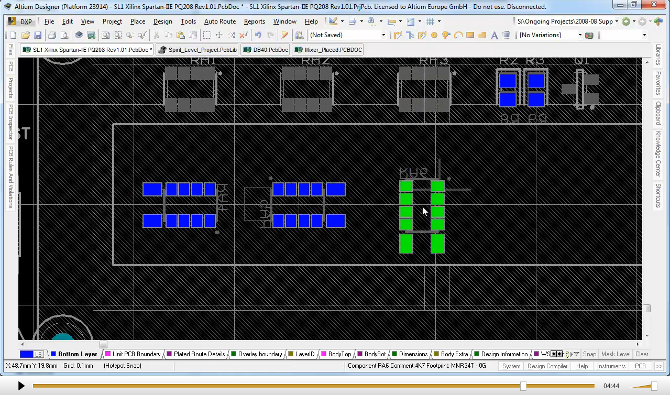Viewport: 670px width, 395px height.
Task: Click the Mask Level button
Action: click(x=616, y=354)
